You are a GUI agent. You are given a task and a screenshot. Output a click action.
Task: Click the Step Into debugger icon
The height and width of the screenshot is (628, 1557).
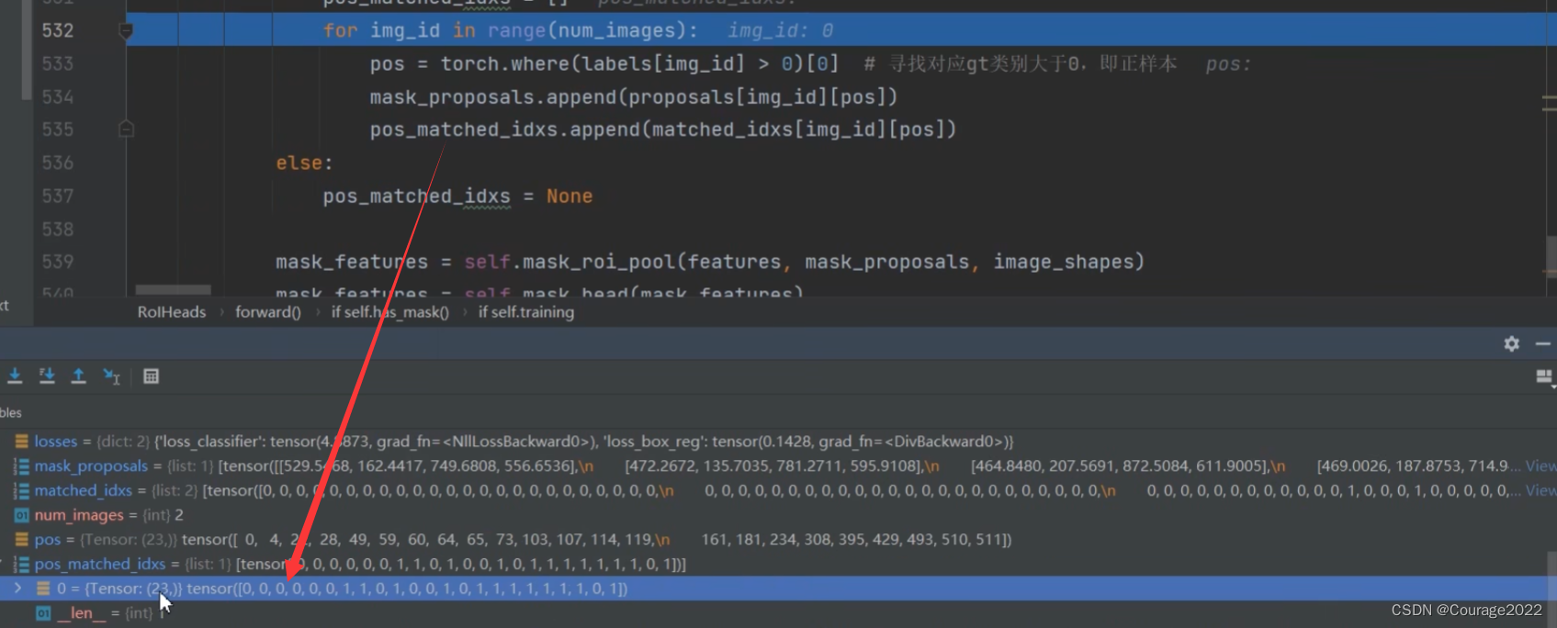pyautogui.click(x=15, y=376)
